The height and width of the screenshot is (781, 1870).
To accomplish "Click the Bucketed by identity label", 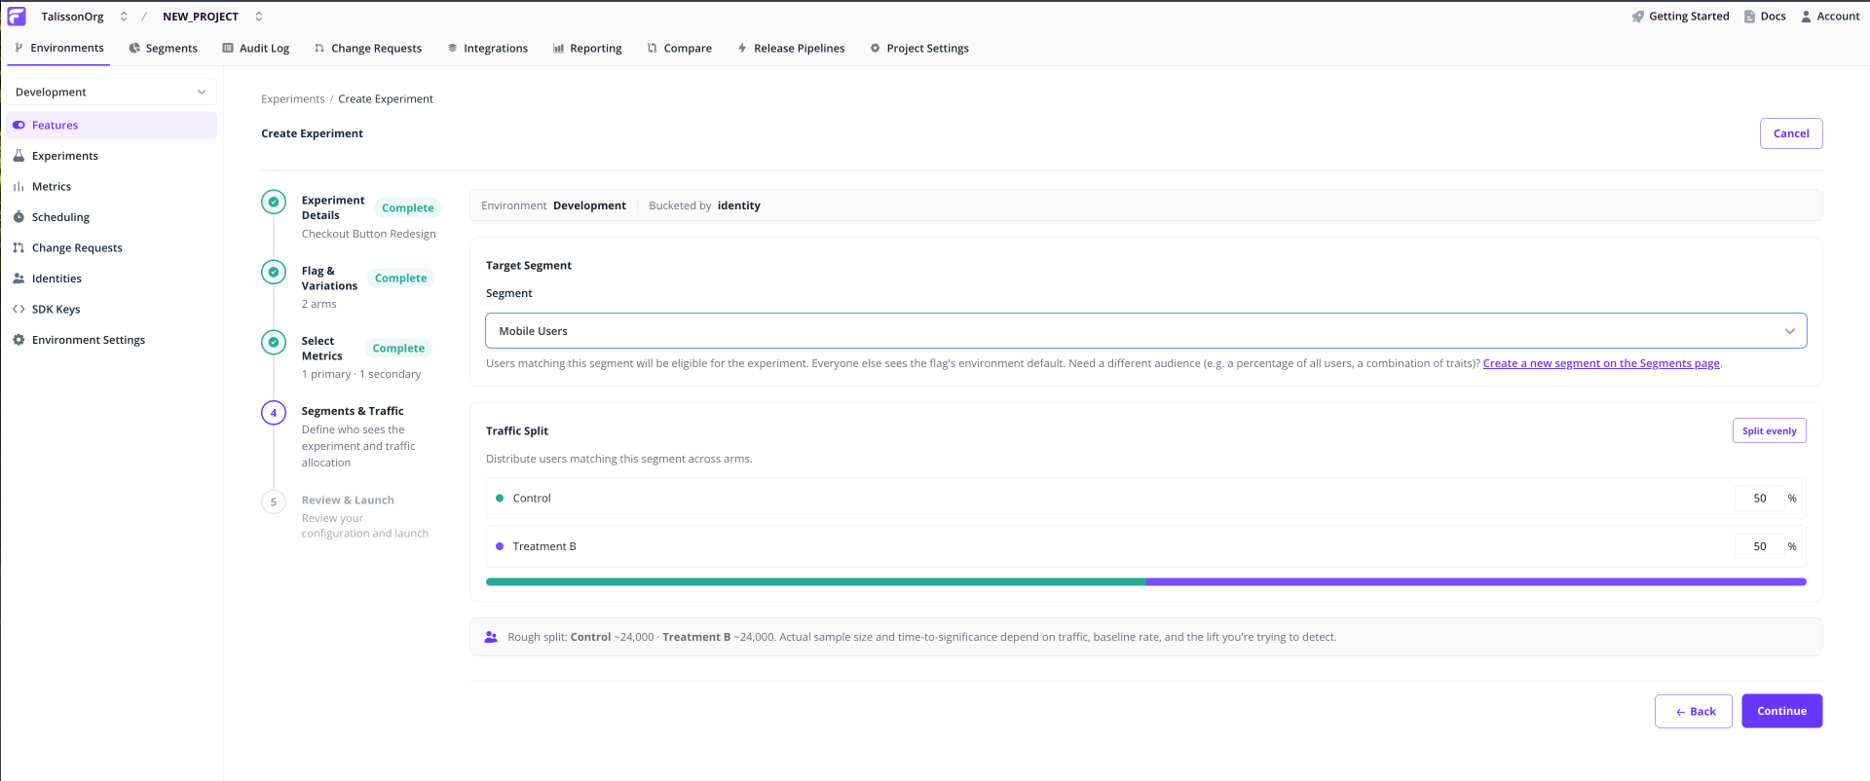I will tap(705, 205).
